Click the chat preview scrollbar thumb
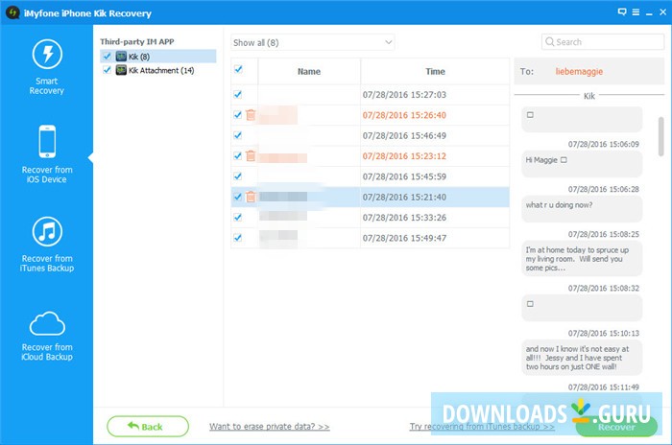Screen dimensions: 672x445 (x=660, y=136)
